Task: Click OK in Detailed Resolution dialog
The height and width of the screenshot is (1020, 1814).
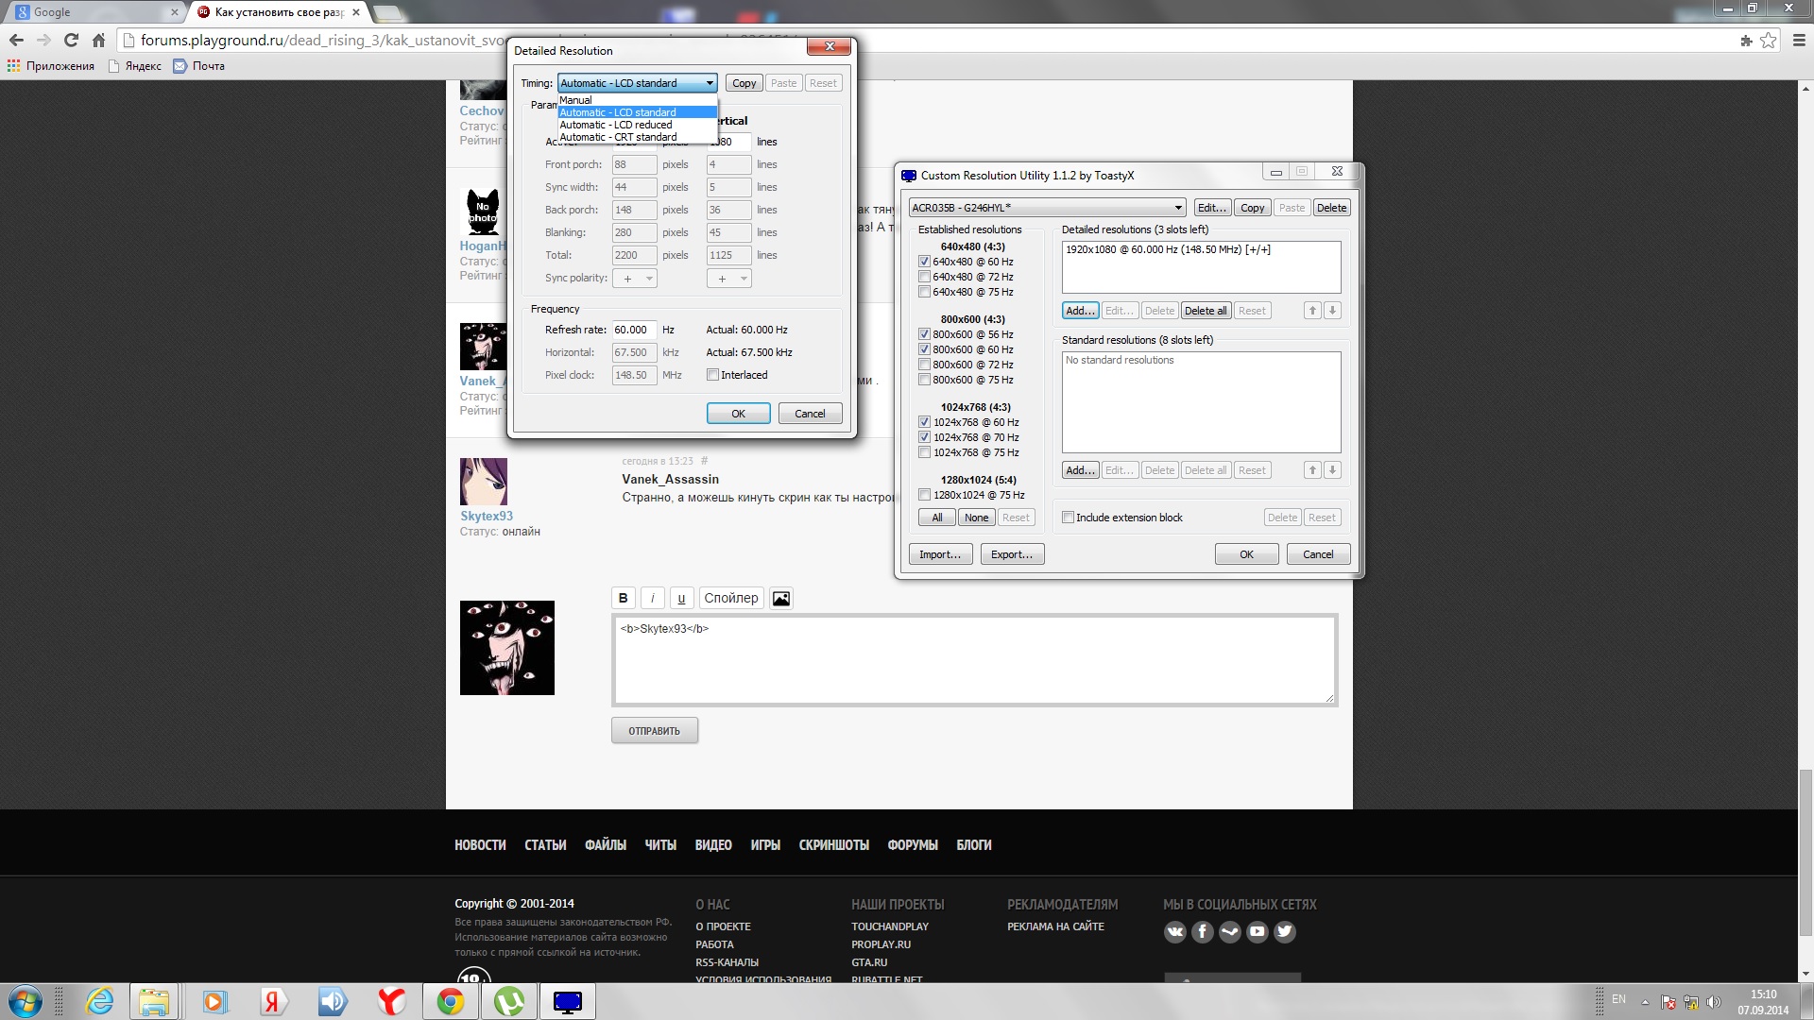Action: [x=738, y=414]
